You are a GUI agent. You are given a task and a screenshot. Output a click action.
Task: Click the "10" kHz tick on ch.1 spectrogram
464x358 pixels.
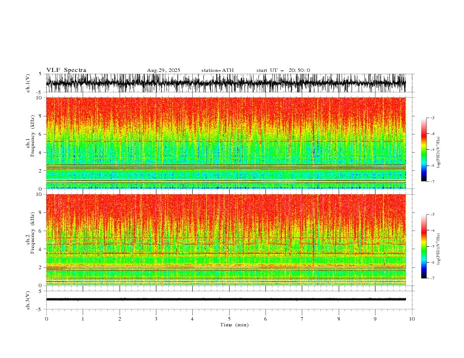[40, 98]
